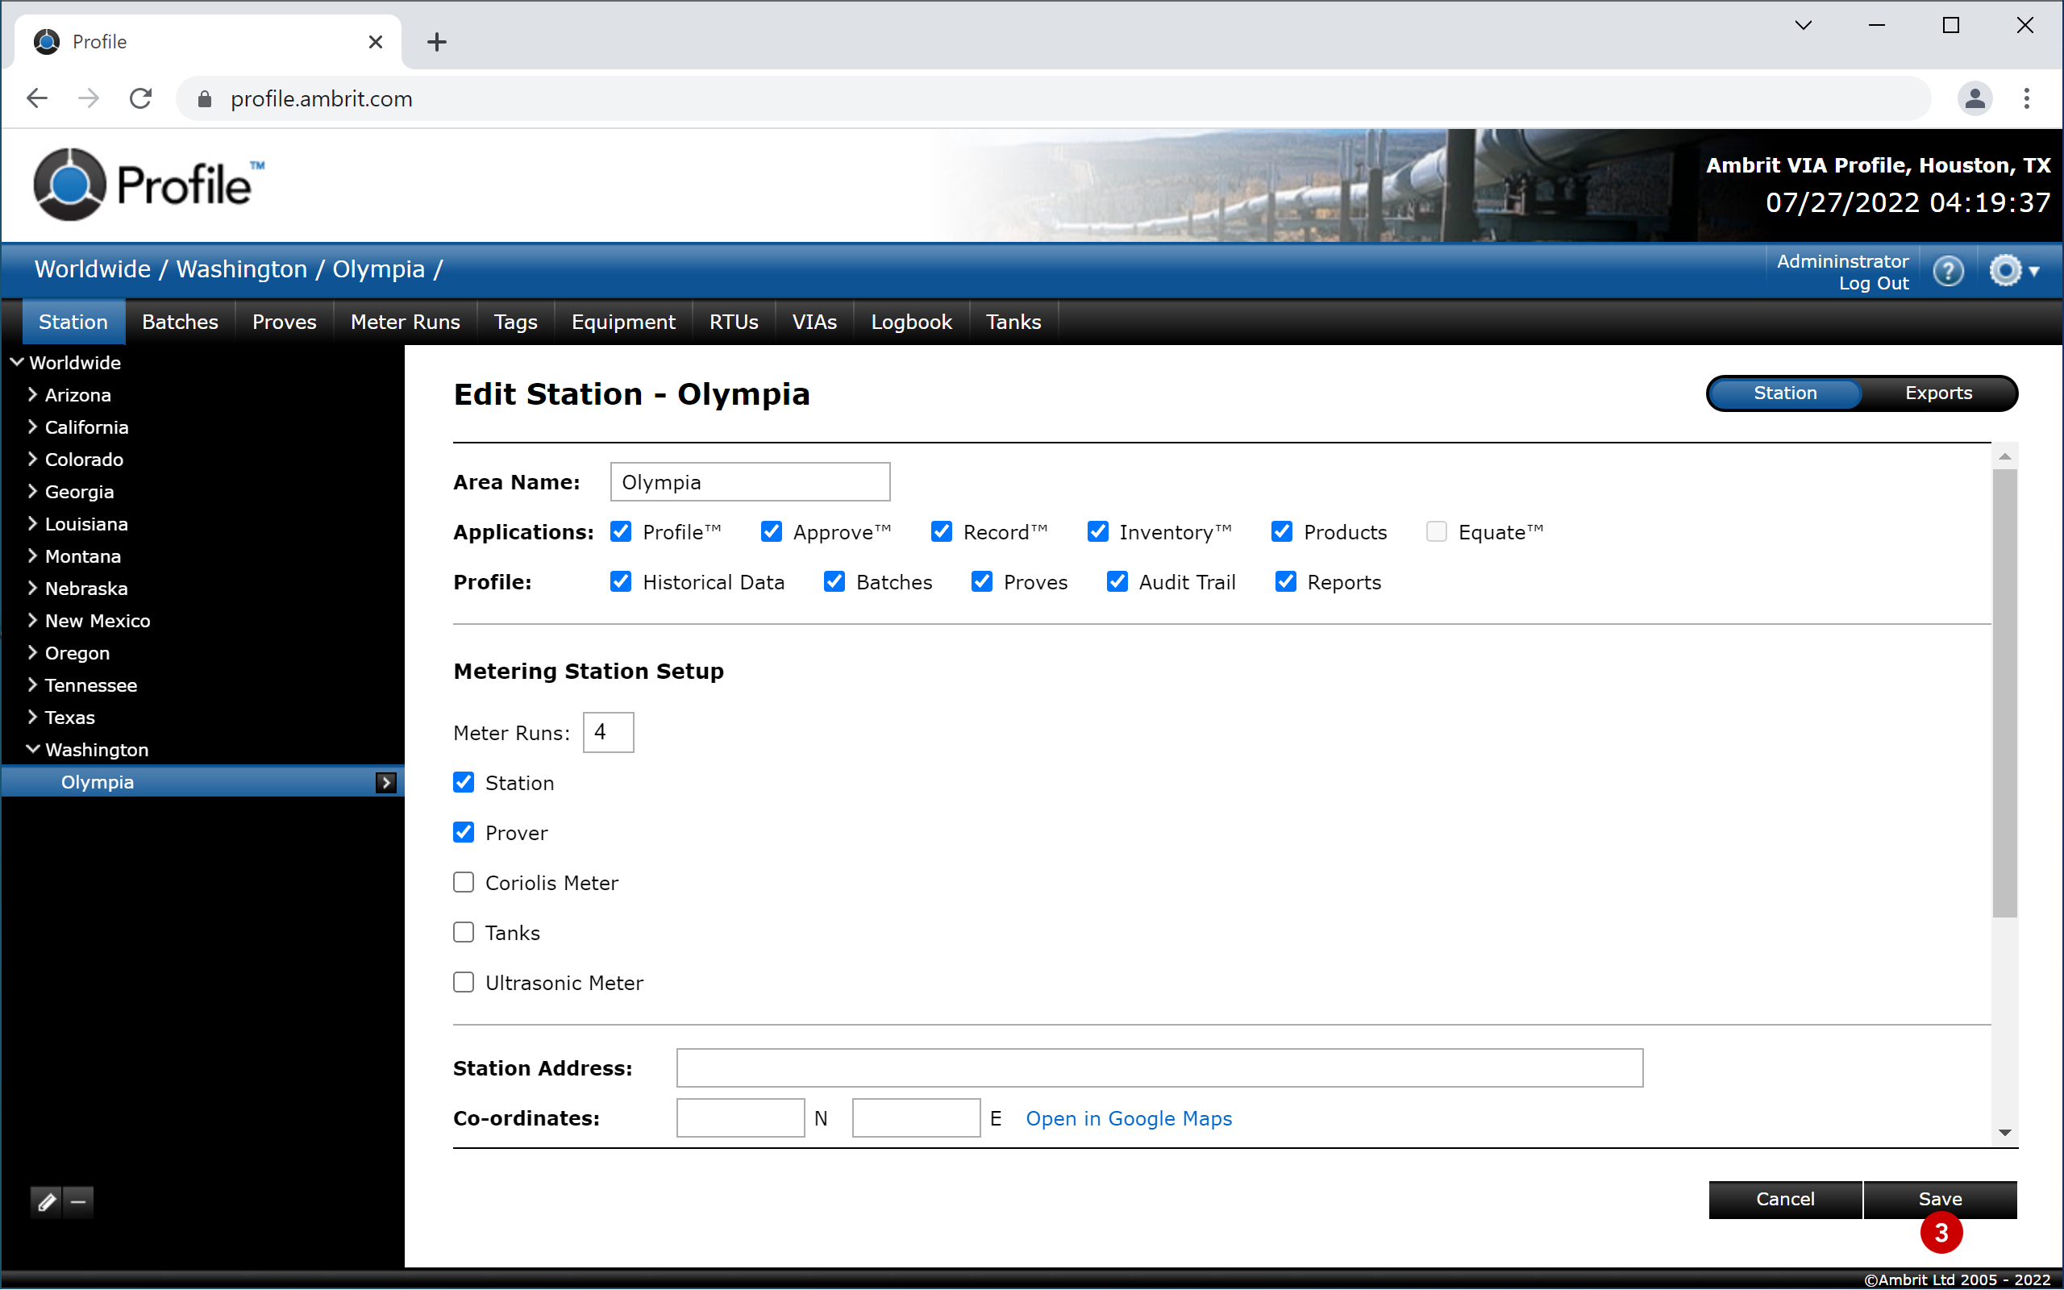Check the Equate application checkbox
2064x1290 pixels.
click(x=1436, y=531)
